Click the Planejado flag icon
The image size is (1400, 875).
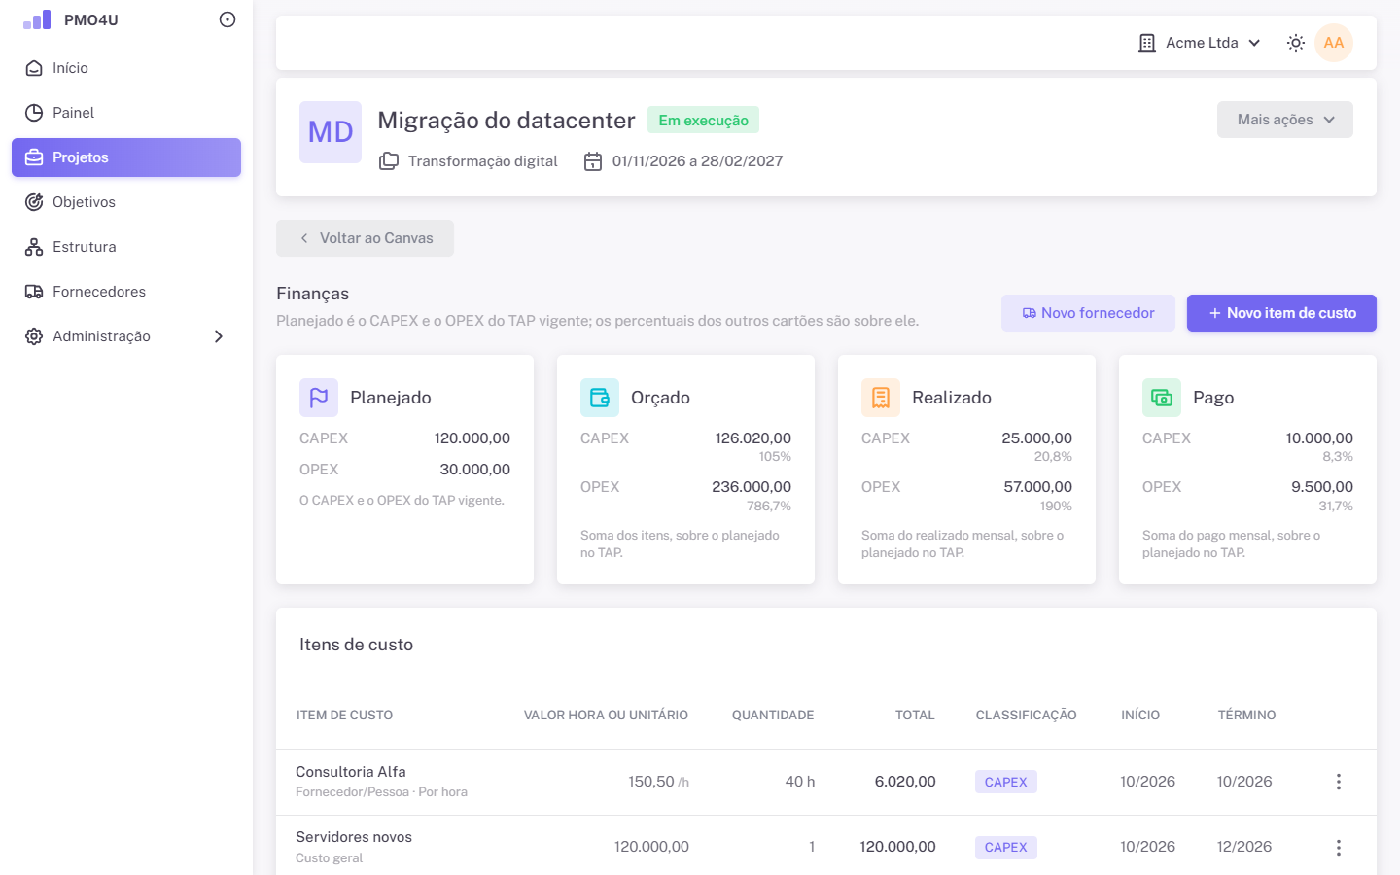pyautogui.click(x=319, y=398)
